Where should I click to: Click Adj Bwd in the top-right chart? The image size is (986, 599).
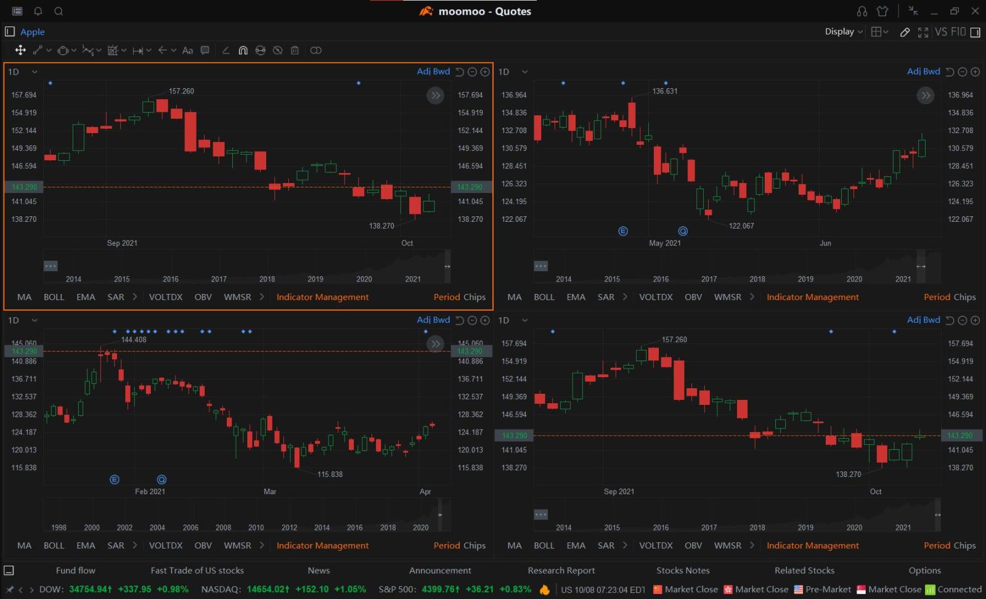tap(923, 71)
